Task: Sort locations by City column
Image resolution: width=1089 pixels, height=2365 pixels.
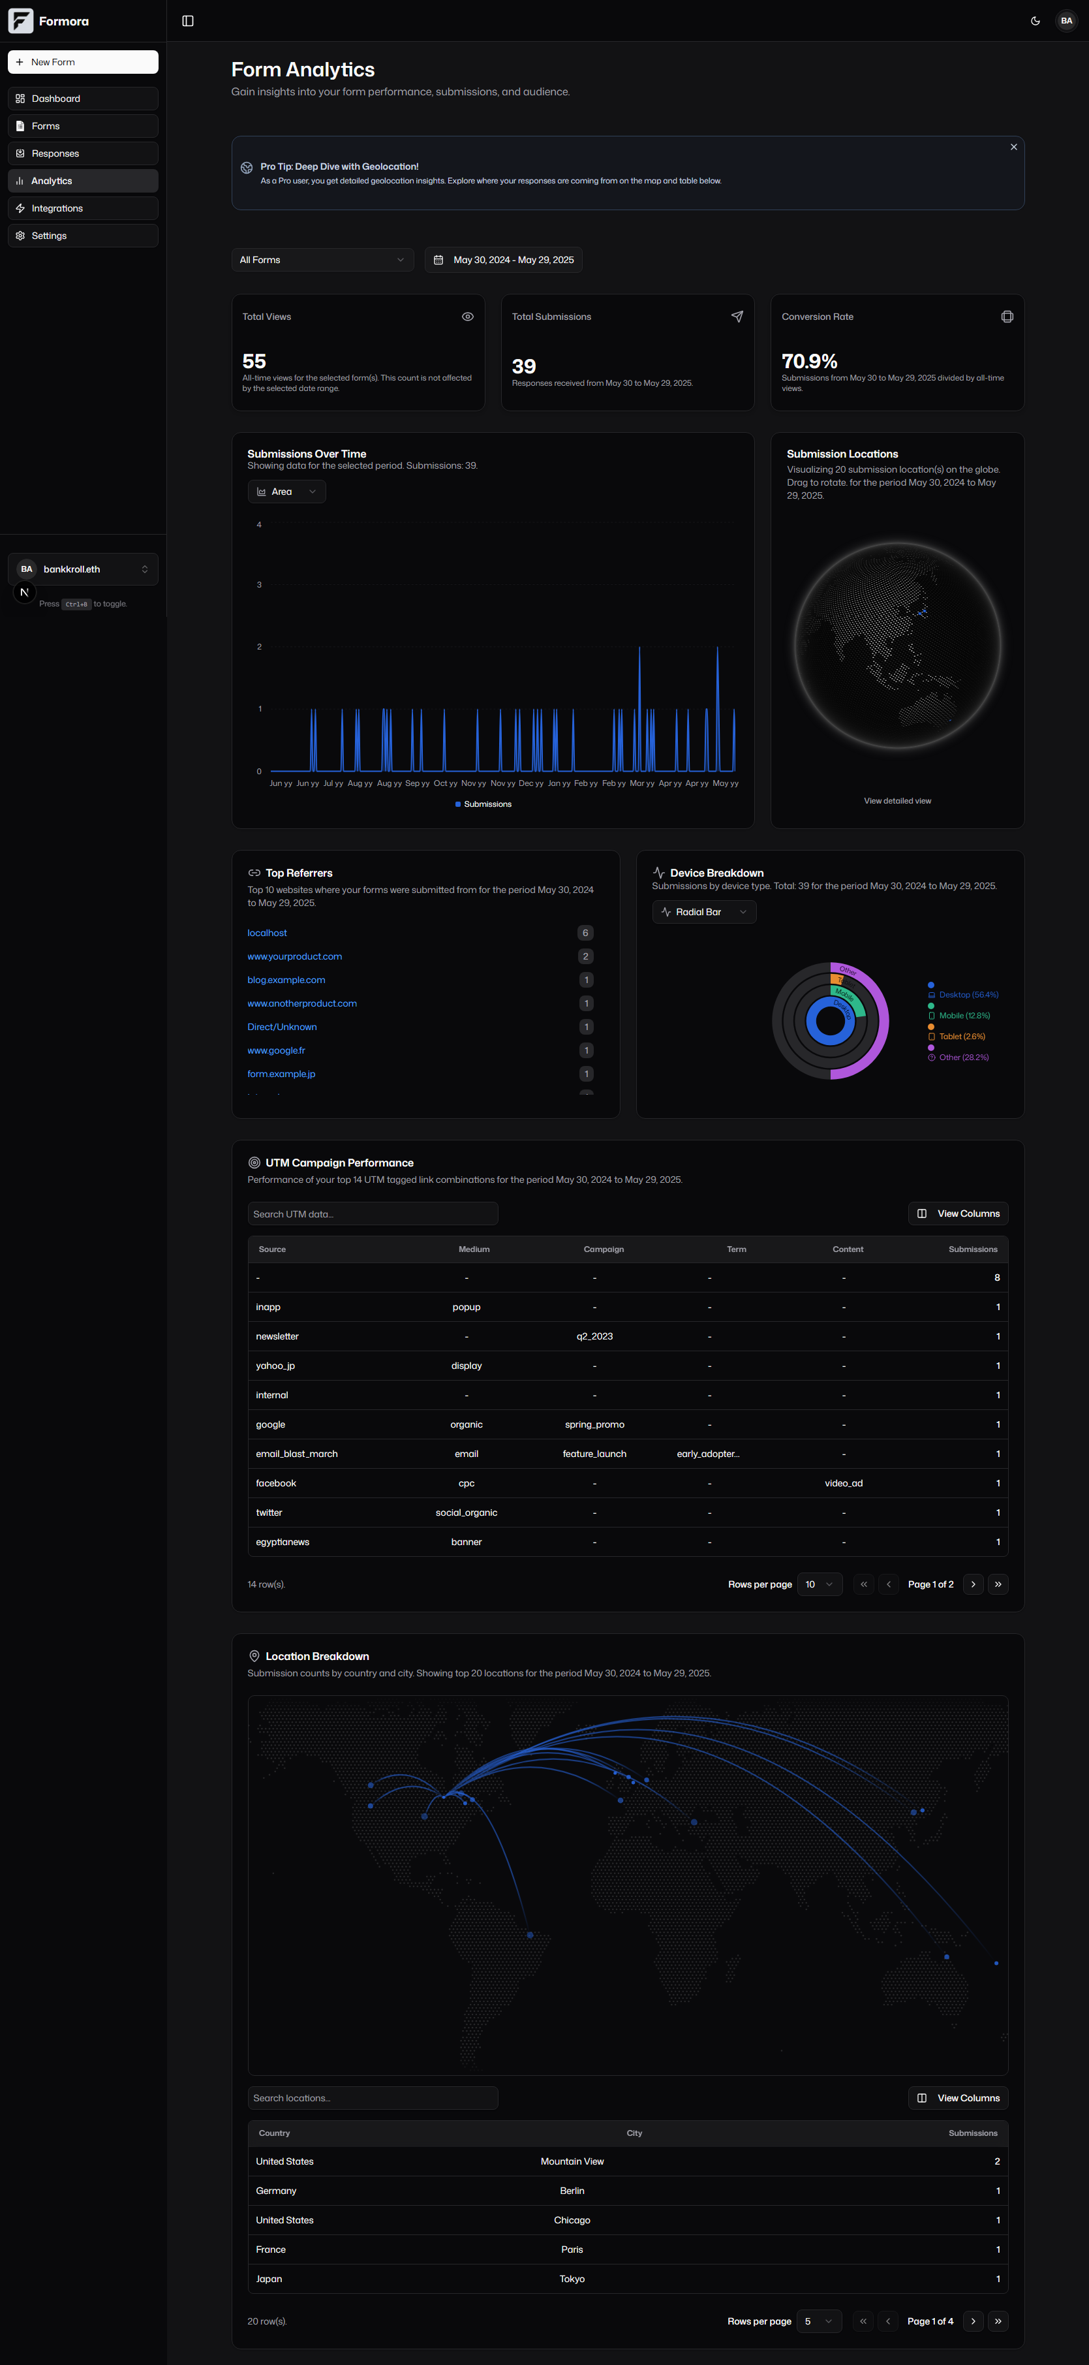Action: click(x=634, y=2134)
